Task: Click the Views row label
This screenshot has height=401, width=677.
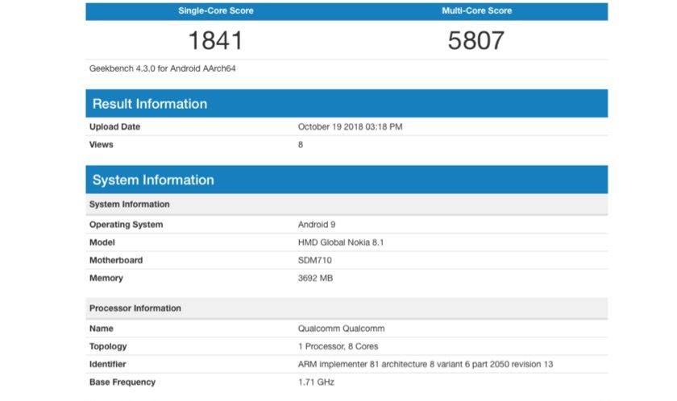Action: [x=102, y=145]
